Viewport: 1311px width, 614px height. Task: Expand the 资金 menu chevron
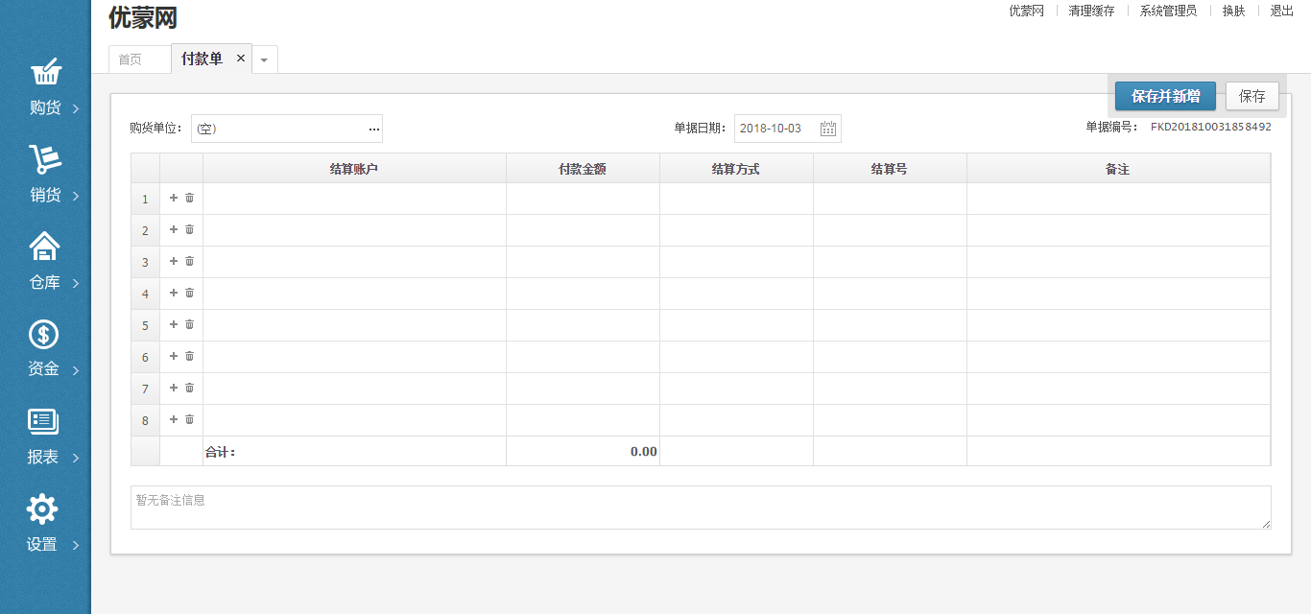tap(76, 370)
